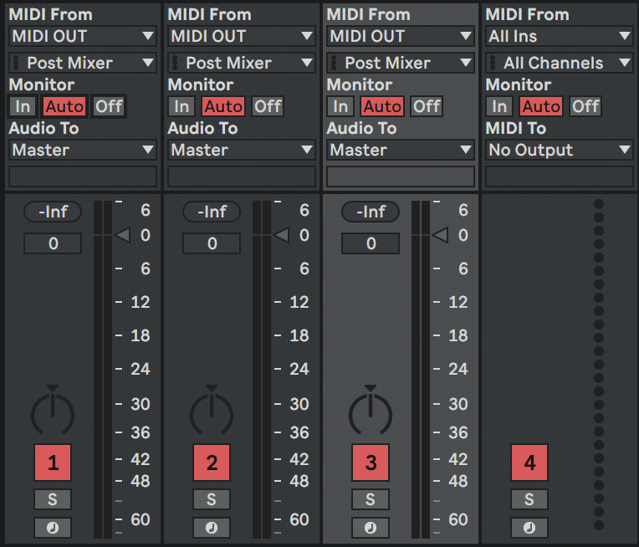Deactivate track 2 using activator button 2
This screenshot has width=639, height=547.
[212, 463]
